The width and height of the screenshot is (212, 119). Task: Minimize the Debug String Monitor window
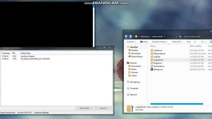pyautogui.click(x=100, y=48)
